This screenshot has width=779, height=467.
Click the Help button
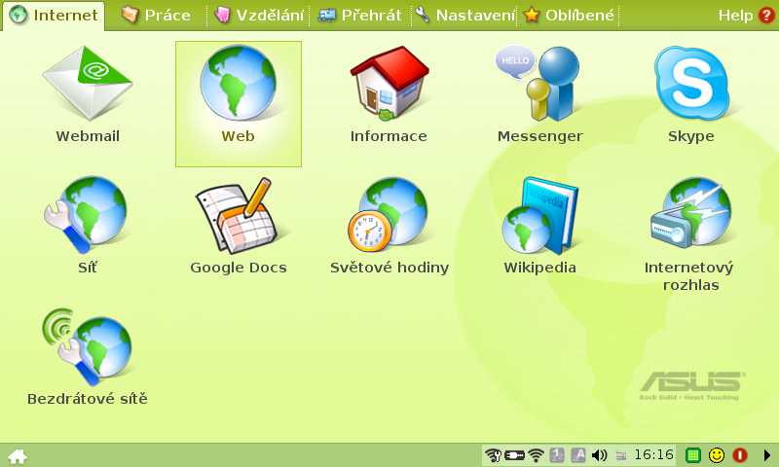(x=746, y=16)
